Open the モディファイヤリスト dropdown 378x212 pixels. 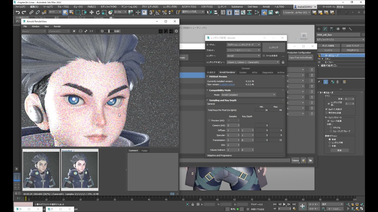(x=340, y=39)
